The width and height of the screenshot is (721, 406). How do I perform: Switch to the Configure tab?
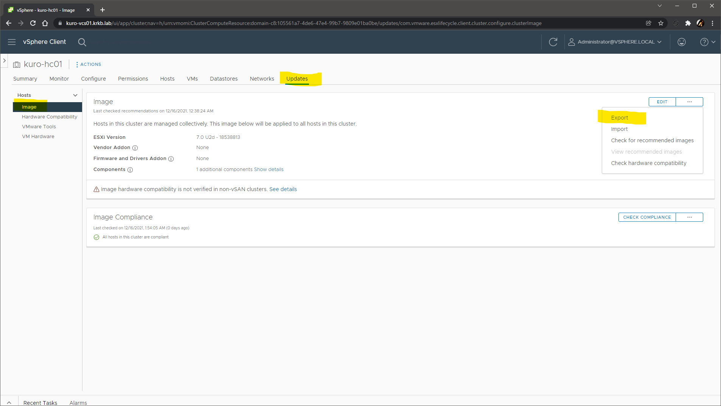pyautogui.click(x=93, y=79)
